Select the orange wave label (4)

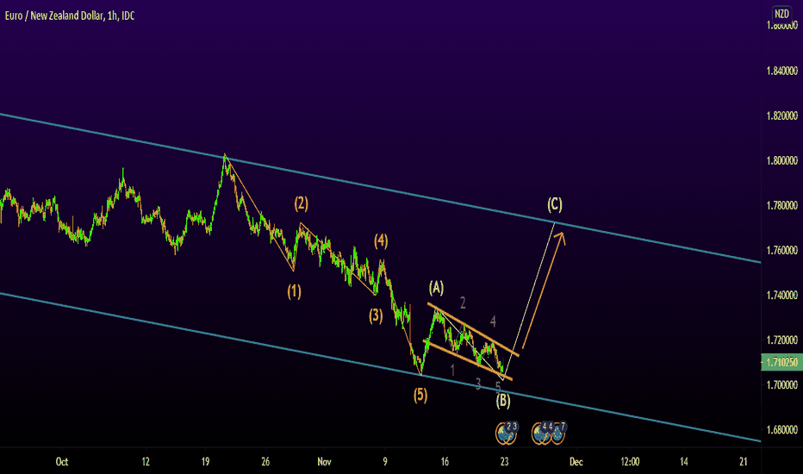click(381, 240)
